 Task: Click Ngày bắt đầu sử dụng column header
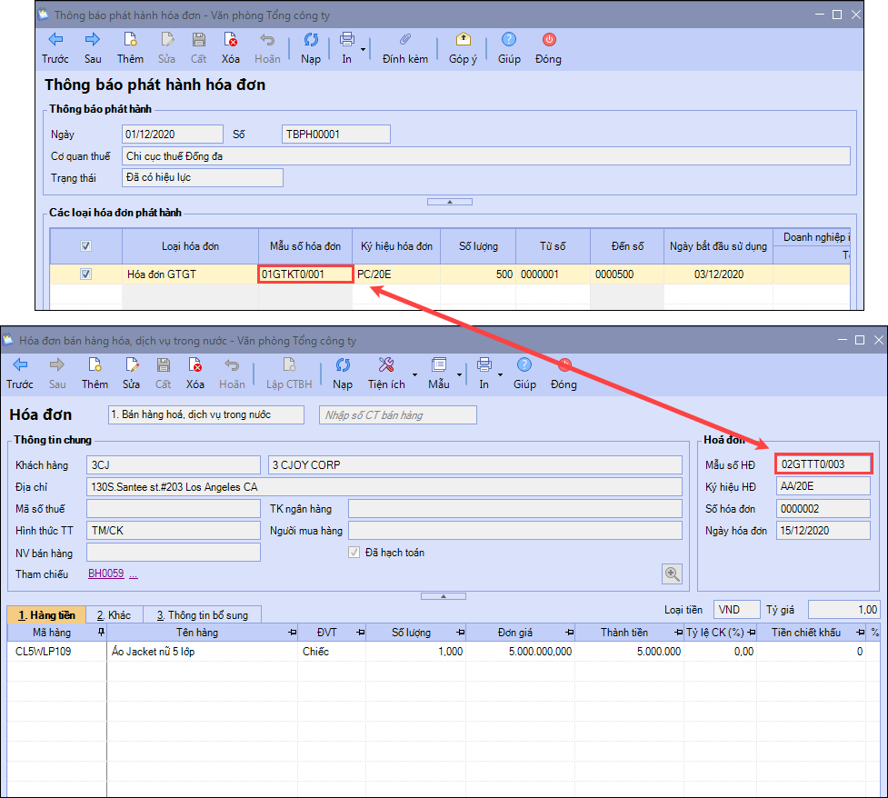tap(718, 246)
